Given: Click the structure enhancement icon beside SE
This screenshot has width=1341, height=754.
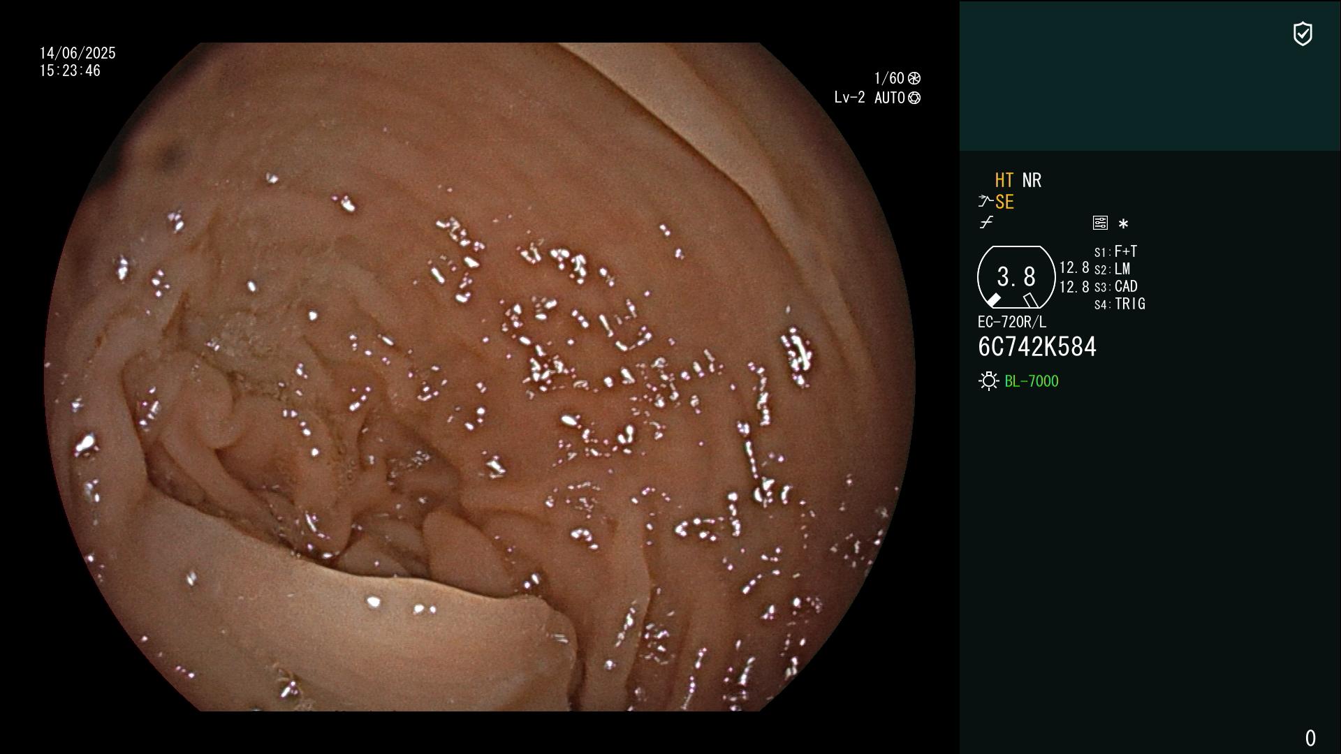Looking at the screenshot, I should 985,202.
